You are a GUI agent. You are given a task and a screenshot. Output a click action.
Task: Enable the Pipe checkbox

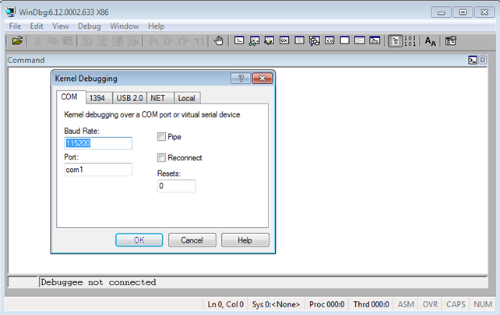(162, 137)
